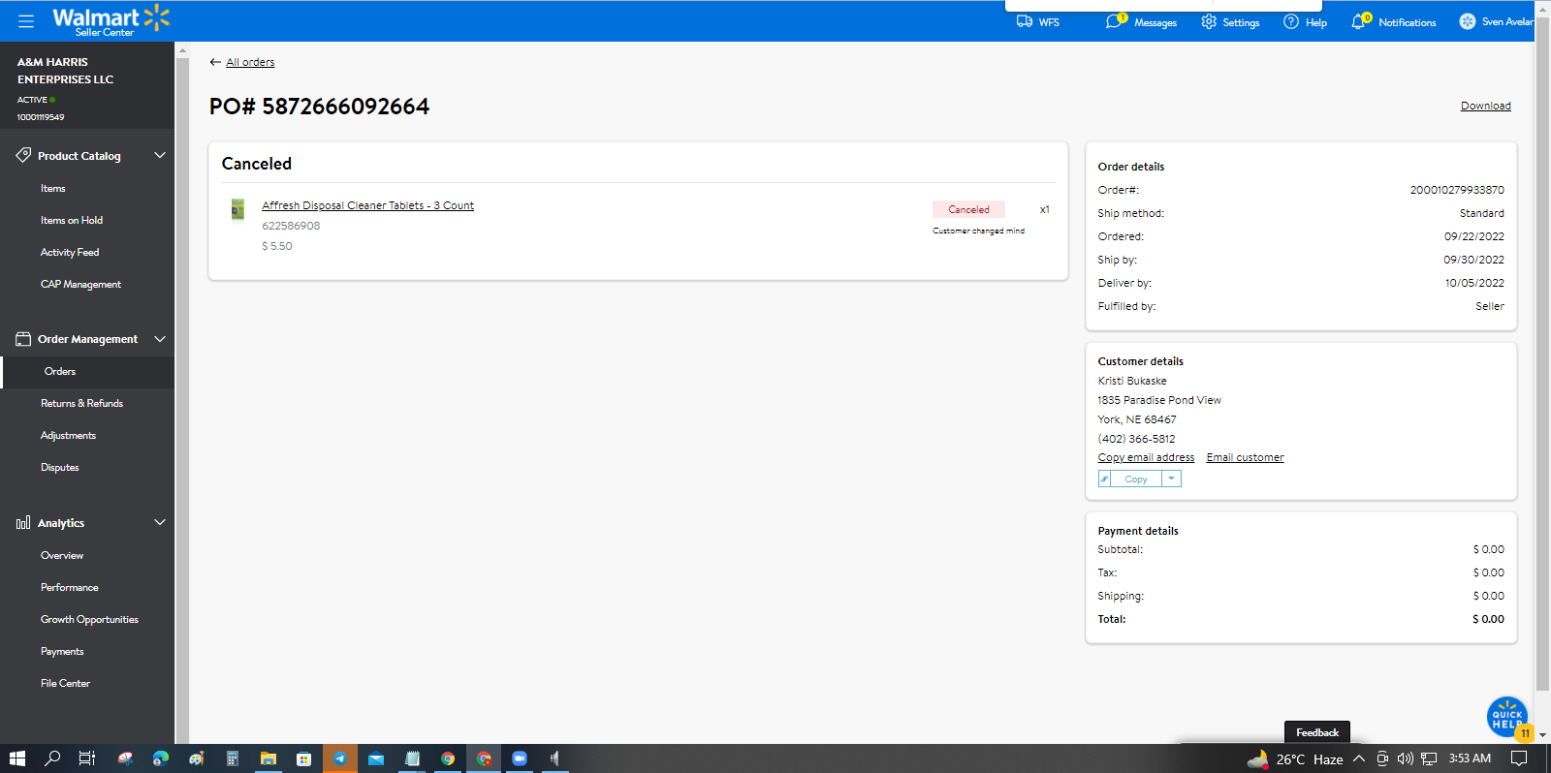Click the back arrow beside All orders
The width and height of the screenshot is (1551, 773).
(x=215, y=62)
